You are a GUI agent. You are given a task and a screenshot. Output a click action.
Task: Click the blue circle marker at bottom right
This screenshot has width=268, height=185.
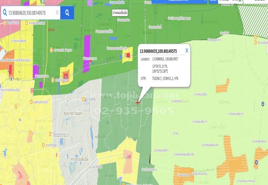pos(257,162)
